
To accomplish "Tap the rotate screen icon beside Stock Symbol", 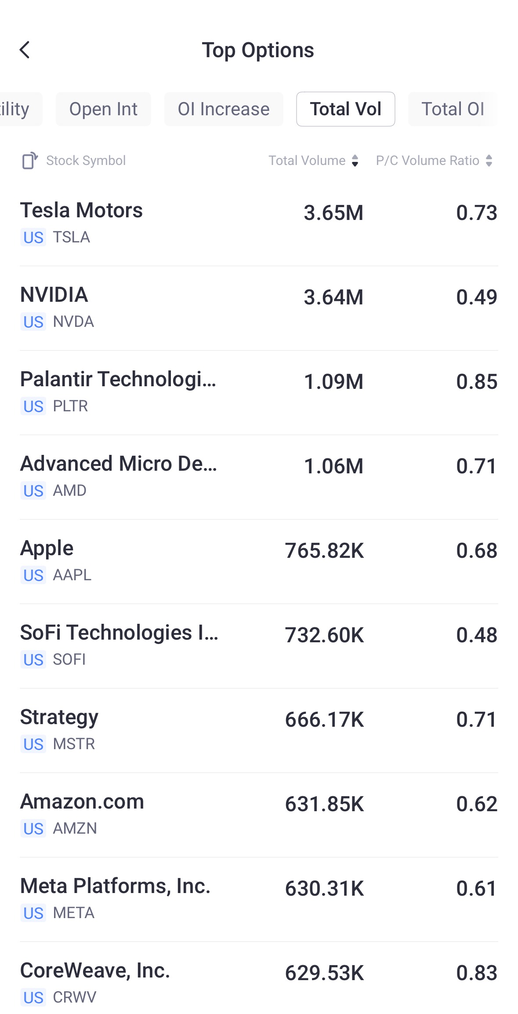I will pos(29,161).
